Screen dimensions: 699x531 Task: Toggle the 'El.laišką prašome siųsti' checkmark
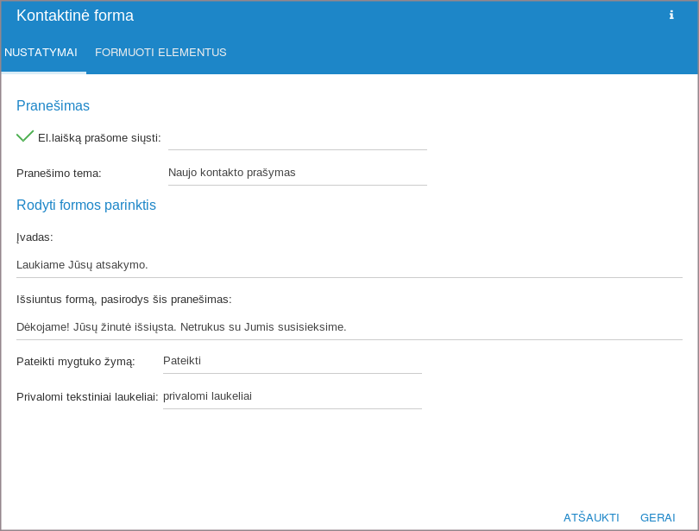(25, 136)
